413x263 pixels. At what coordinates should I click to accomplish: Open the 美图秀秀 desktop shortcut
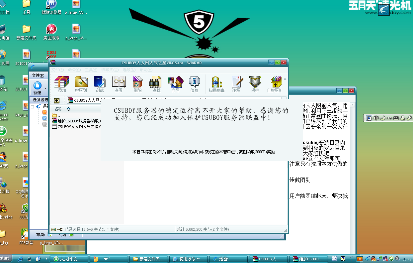point(51,32)
